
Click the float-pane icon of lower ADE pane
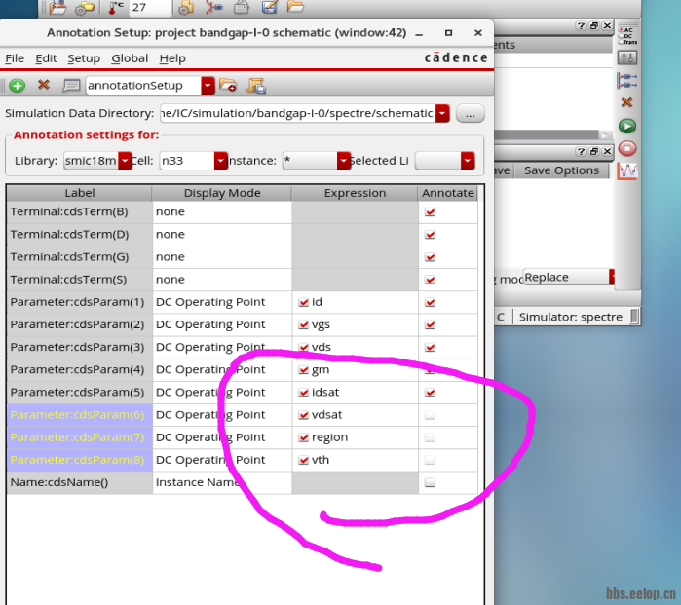(x=594, y=152)
